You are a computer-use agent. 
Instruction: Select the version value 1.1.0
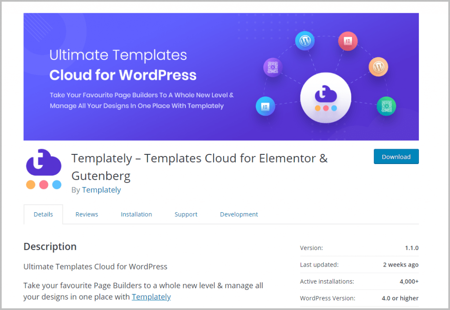tap(411, 248)
